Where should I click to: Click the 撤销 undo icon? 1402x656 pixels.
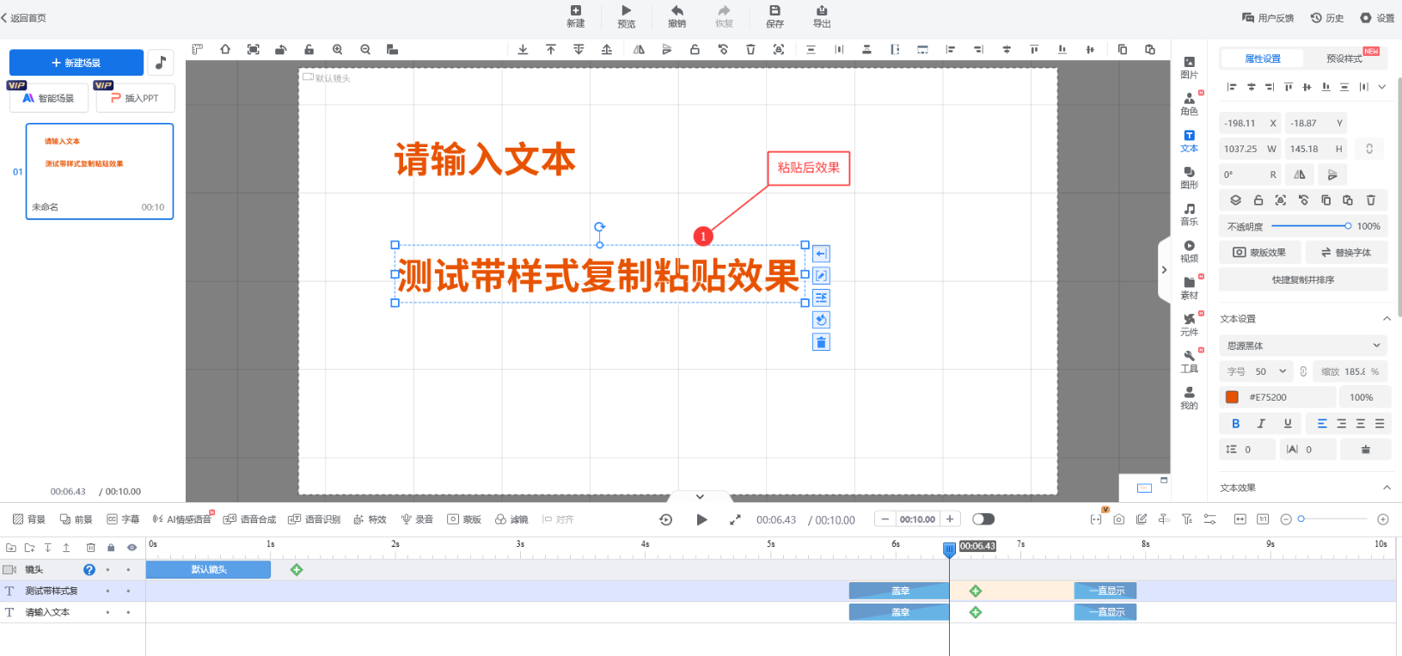point(677,11)
